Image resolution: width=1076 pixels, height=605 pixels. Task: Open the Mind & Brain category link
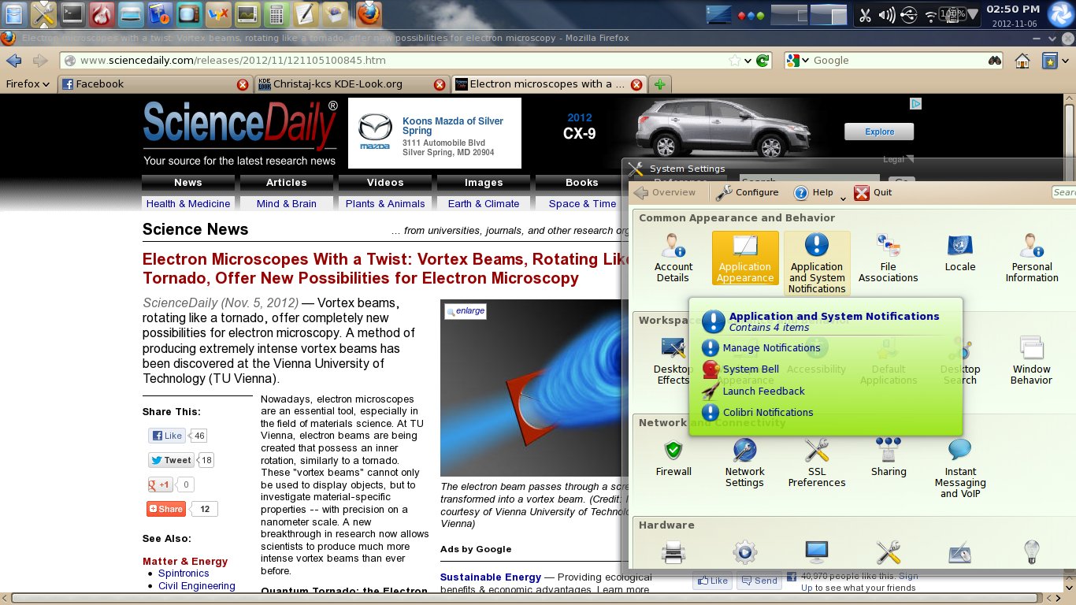coord(287,203)
